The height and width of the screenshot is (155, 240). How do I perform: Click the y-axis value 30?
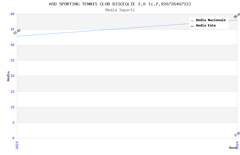point(12,45)
